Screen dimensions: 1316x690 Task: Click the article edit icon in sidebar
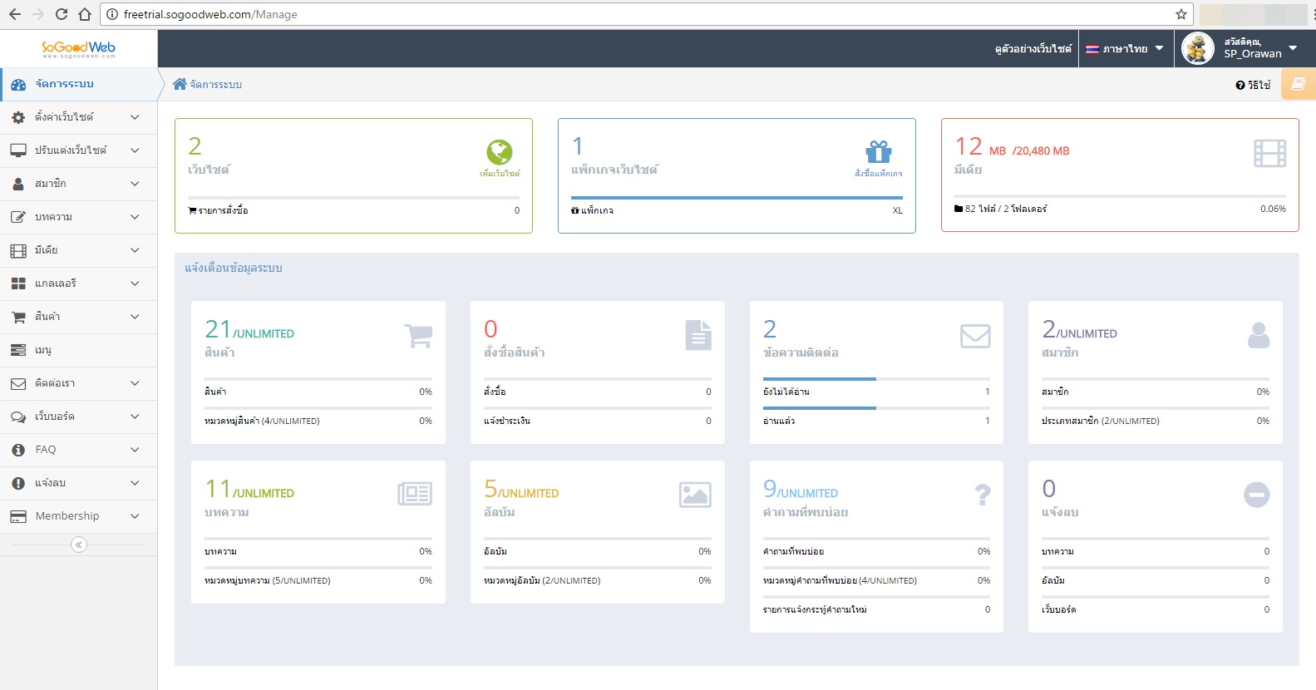18,217
